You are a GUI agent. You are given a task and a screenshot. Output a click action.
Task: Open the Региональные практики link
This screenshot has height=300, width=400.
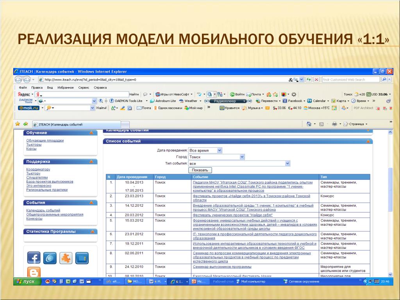pos(47,190)
